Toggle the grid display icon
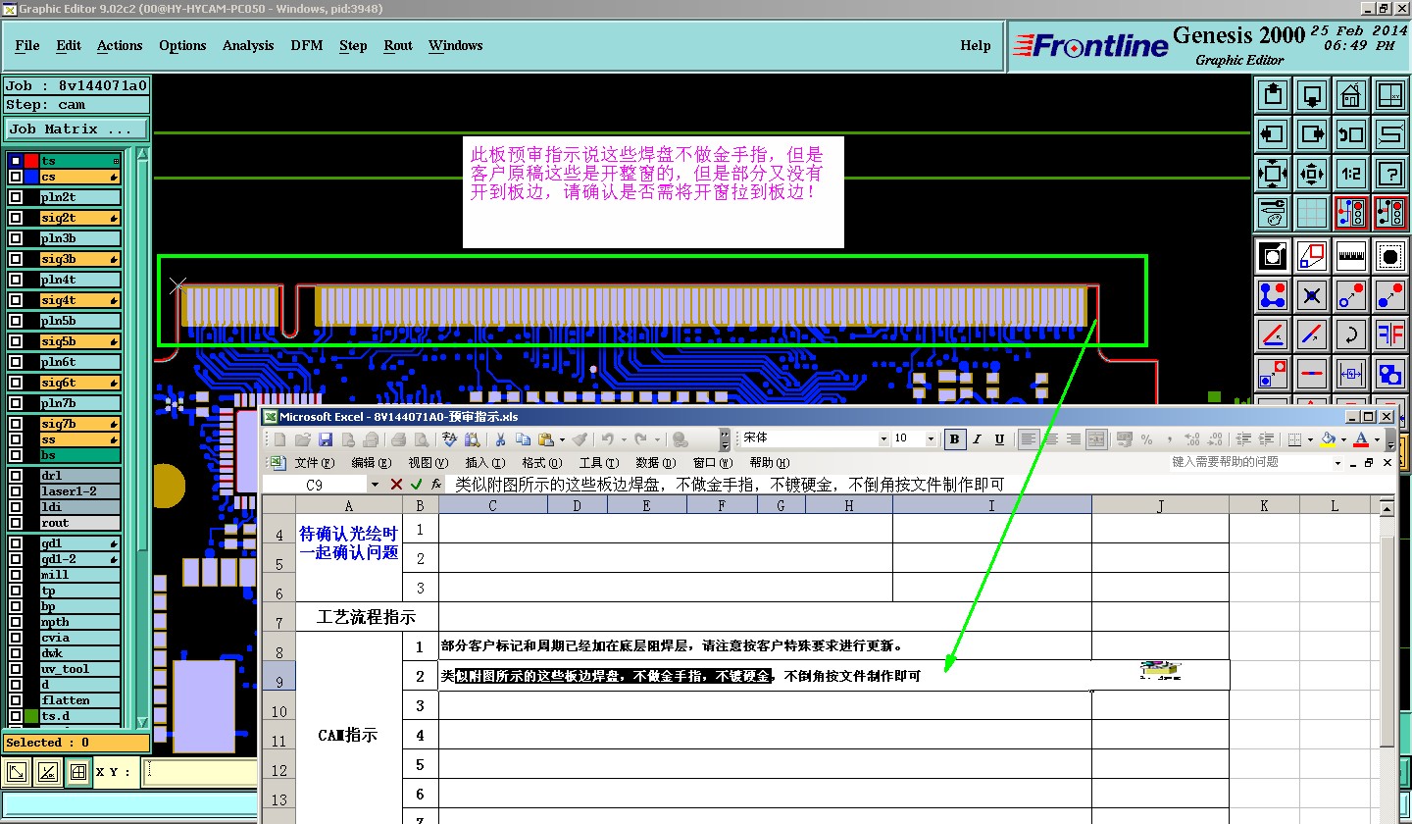This screenshot has width=1412, height=824. [1312, 212]
